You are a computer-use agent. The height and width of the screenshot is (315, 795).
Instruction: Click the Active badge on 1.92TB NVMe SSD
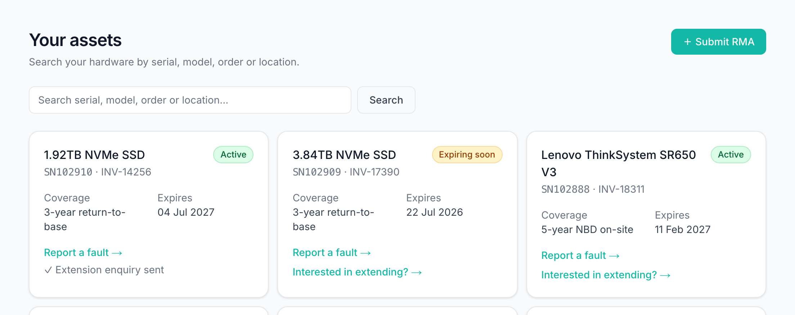pyautogui.click(x=233, y=155)
